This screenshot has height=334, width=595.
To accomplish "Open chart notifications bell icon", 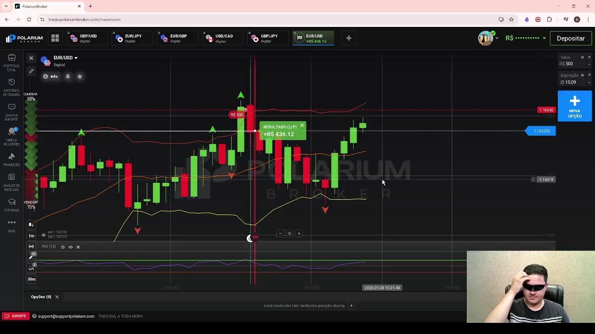I will tap(68, 76).
